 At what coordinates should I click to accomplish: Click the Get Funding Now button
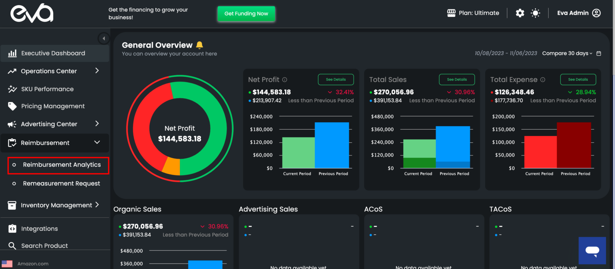click(246, 14)
